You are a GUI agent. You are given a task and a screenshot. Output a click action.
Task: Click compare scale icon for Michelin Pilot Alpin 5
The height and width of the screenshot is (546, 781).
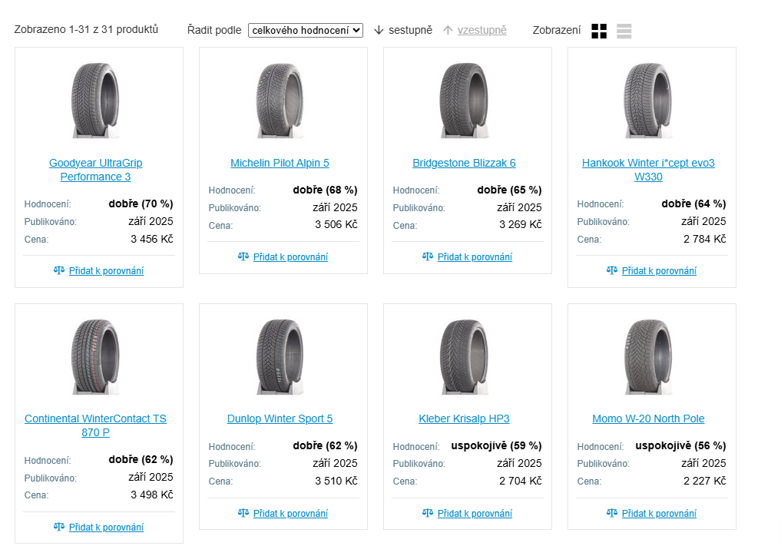coord(243,256)
